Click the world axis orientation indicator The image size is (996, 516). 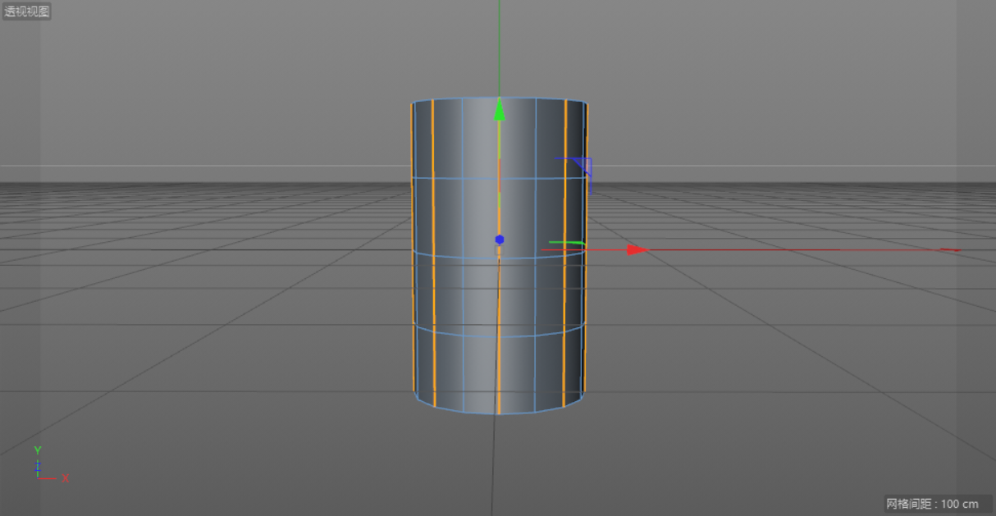point(48,466)
